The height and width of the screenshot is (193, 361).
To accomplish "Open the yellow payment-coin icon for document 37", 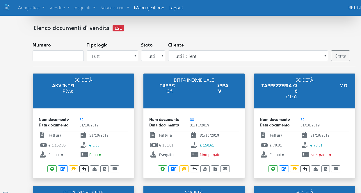I will coord(295,169).
